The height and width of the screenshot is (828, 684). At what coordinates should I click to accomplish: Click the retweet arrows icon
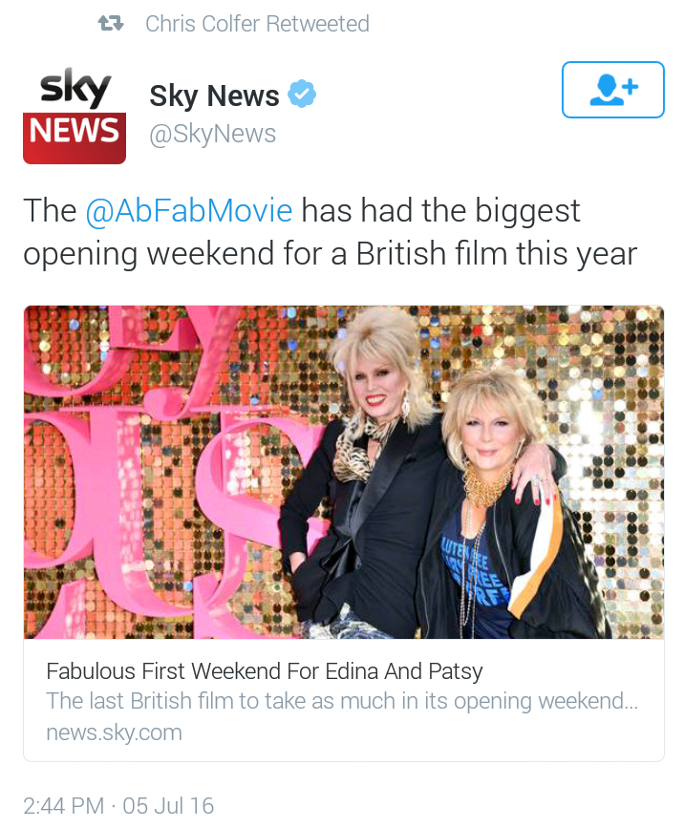pyautogui.click(x=111, y=23)
